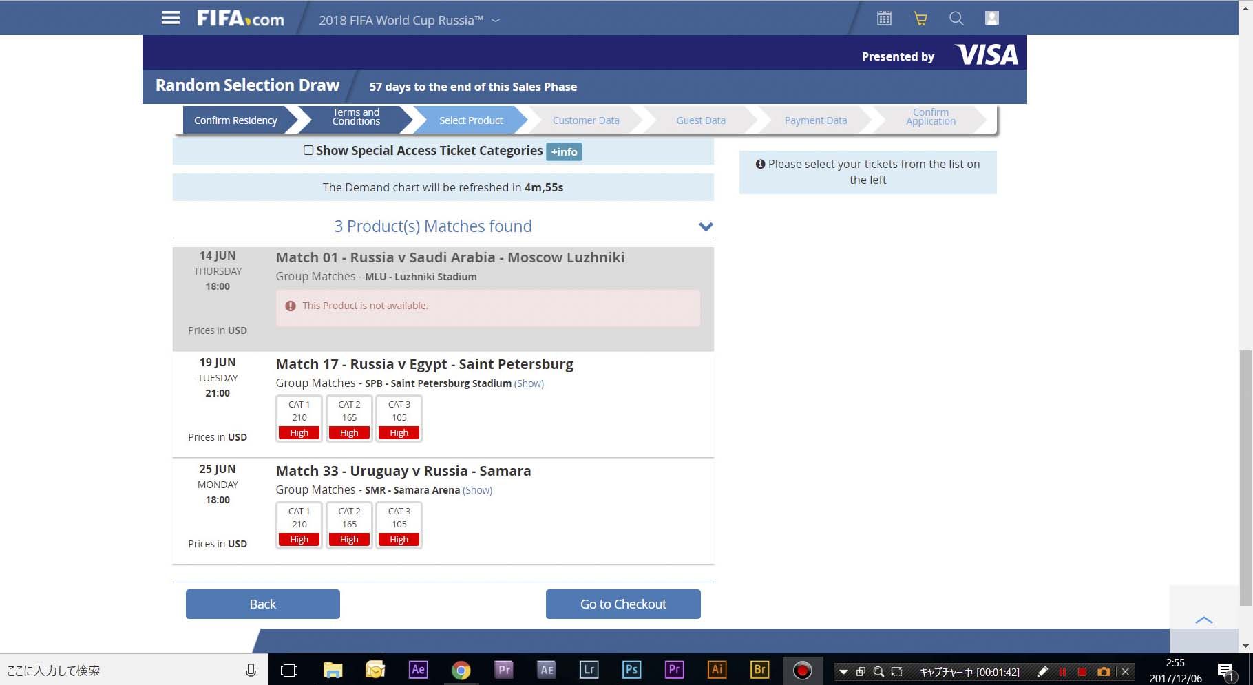Click the +info button for special access

click(564, 151)
